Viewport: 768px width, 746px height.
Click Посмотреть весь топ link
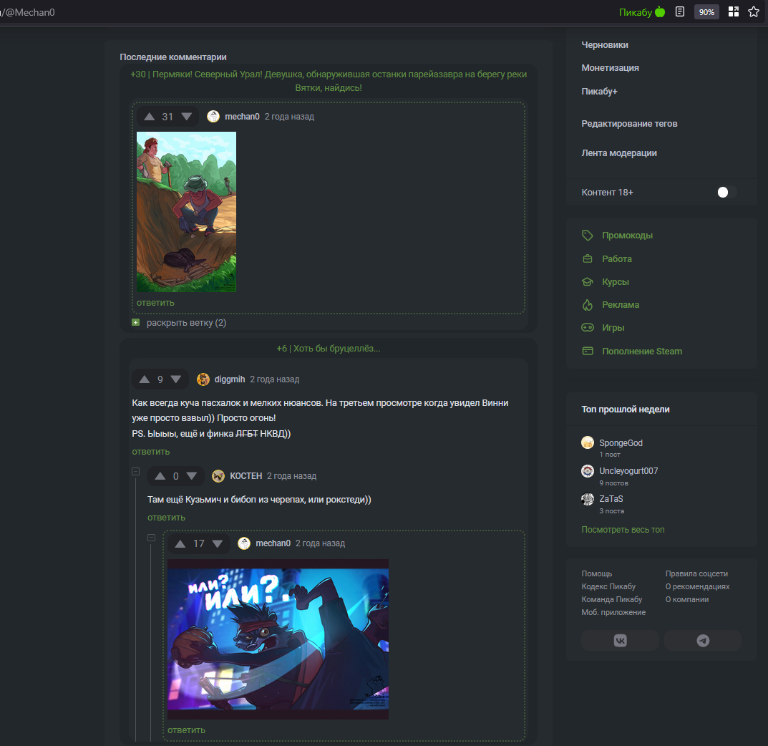tap(623, 530)
